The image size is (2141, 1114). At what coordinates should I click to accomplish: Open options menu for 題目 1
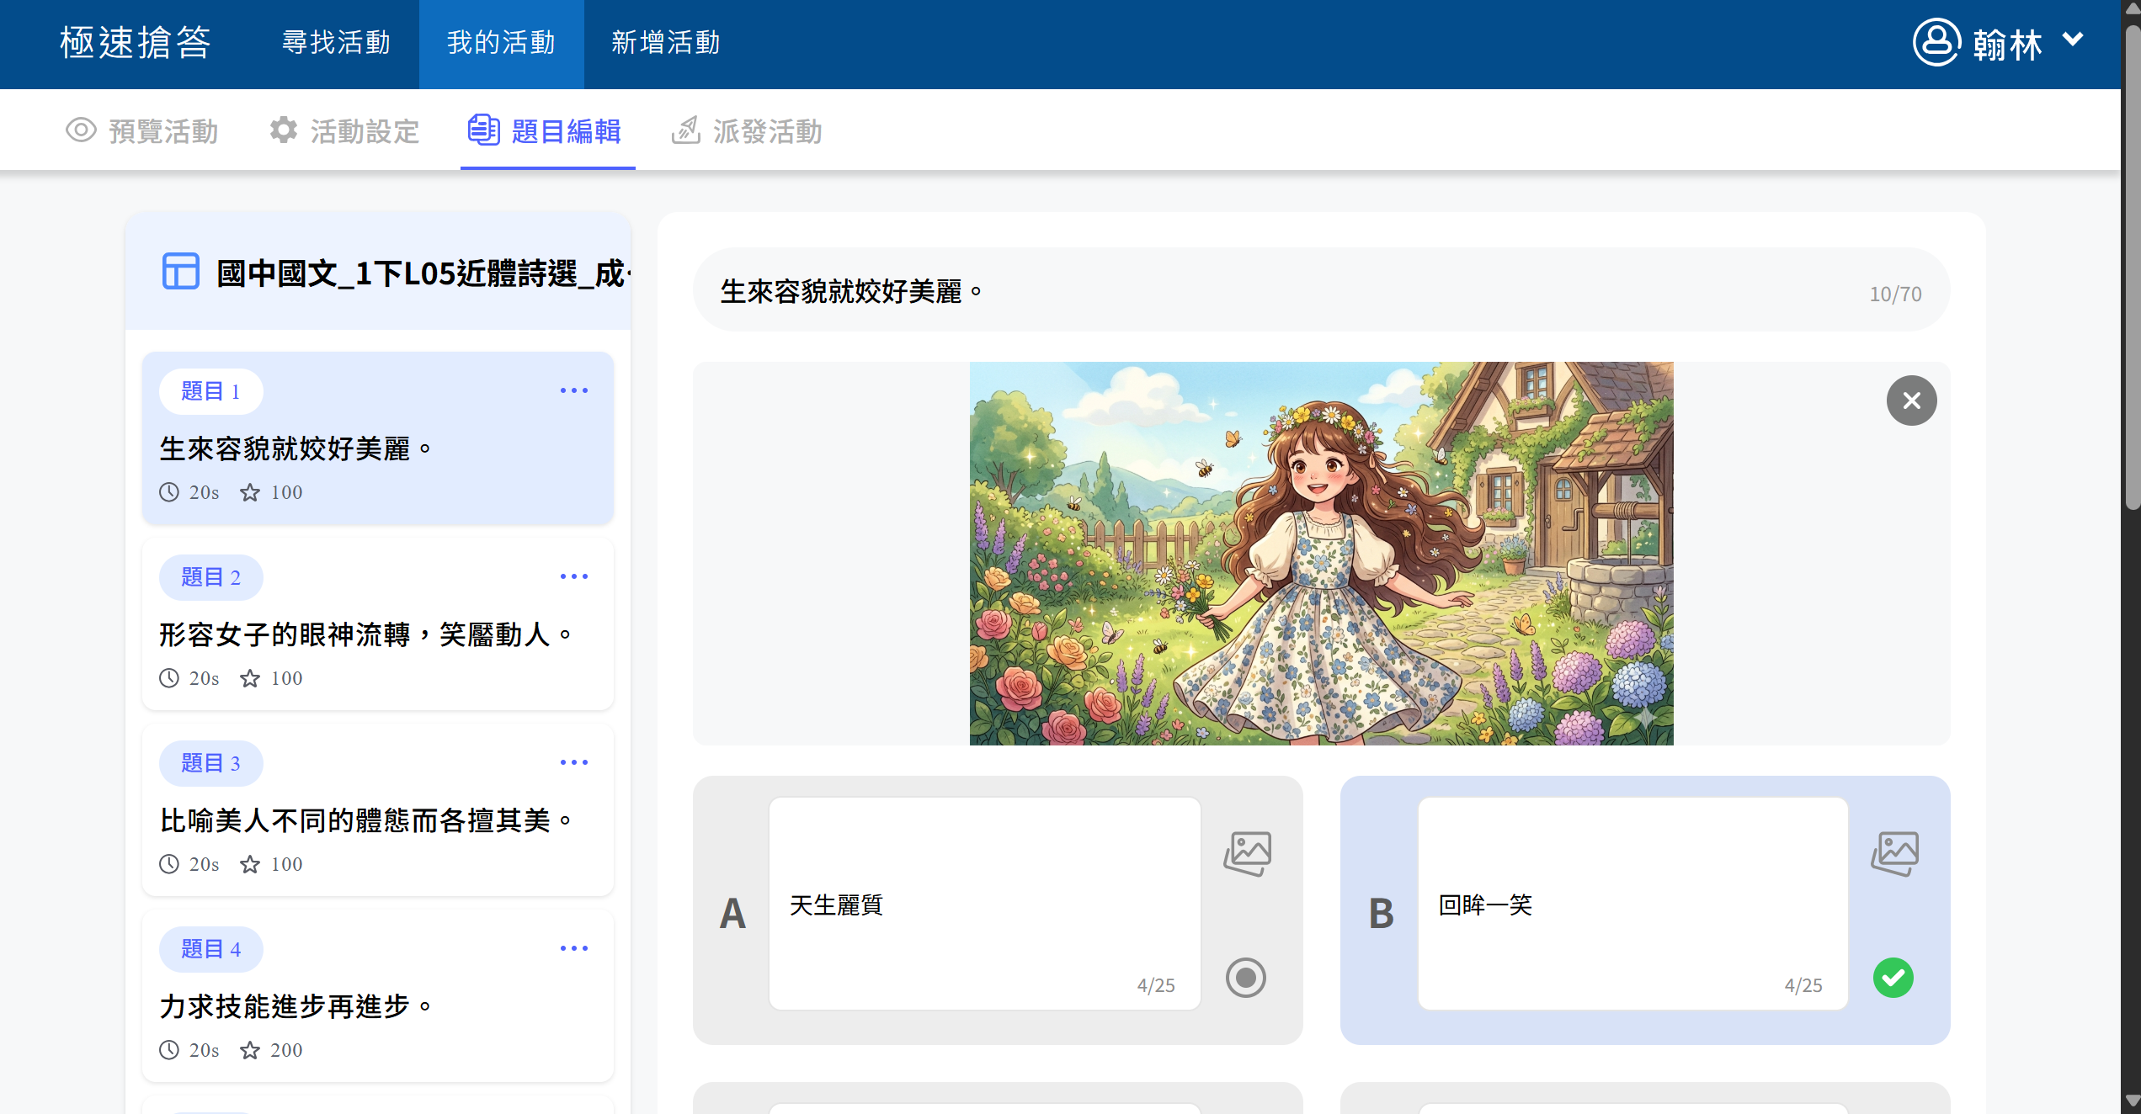tap(573, 390)
